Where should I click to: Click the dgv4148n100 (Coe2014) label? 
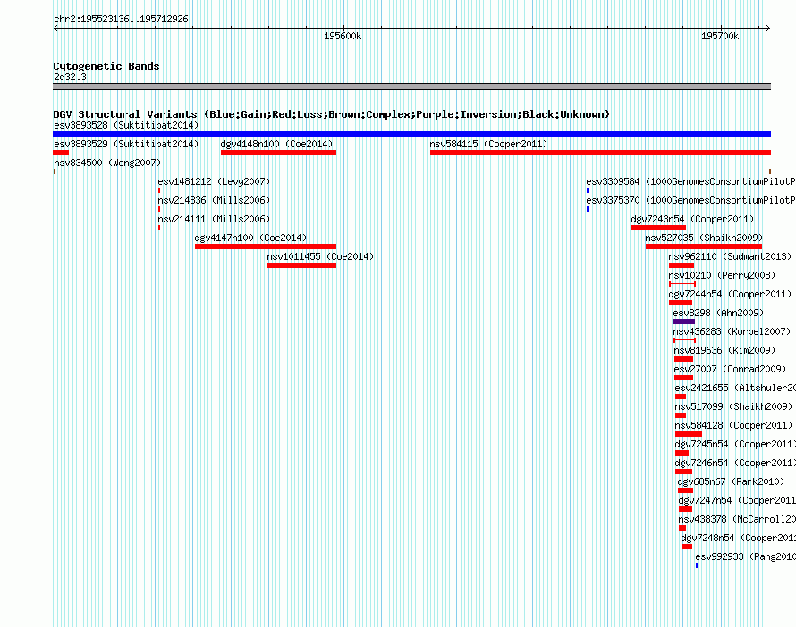(x=276, y=144)
